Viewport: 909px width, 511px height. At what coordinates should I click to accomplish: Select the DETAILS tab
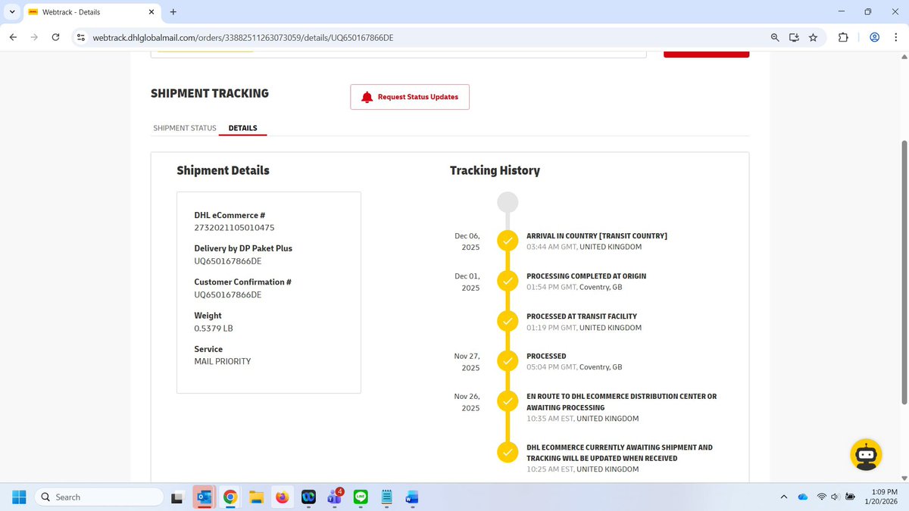click(x=243, y=128)
